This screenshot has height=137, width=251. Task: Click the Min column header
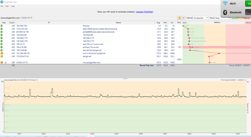[165, 23]
